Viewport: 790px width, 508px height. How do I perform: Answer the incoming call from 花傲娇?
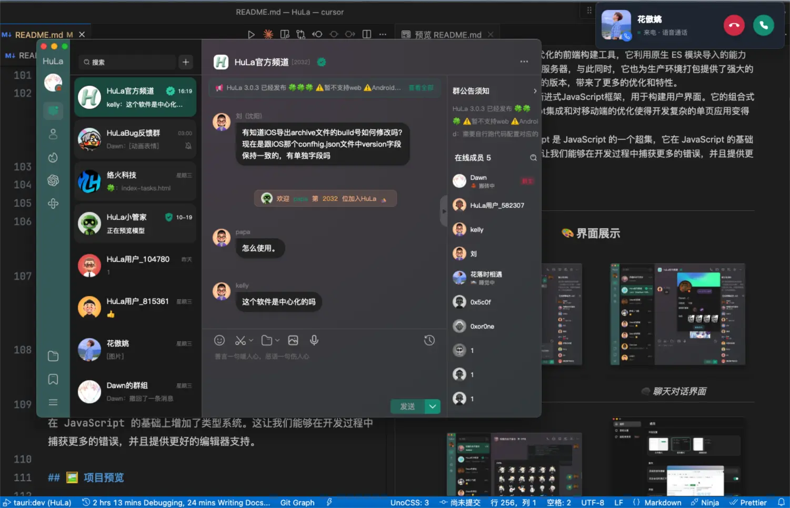pos(763,25)
